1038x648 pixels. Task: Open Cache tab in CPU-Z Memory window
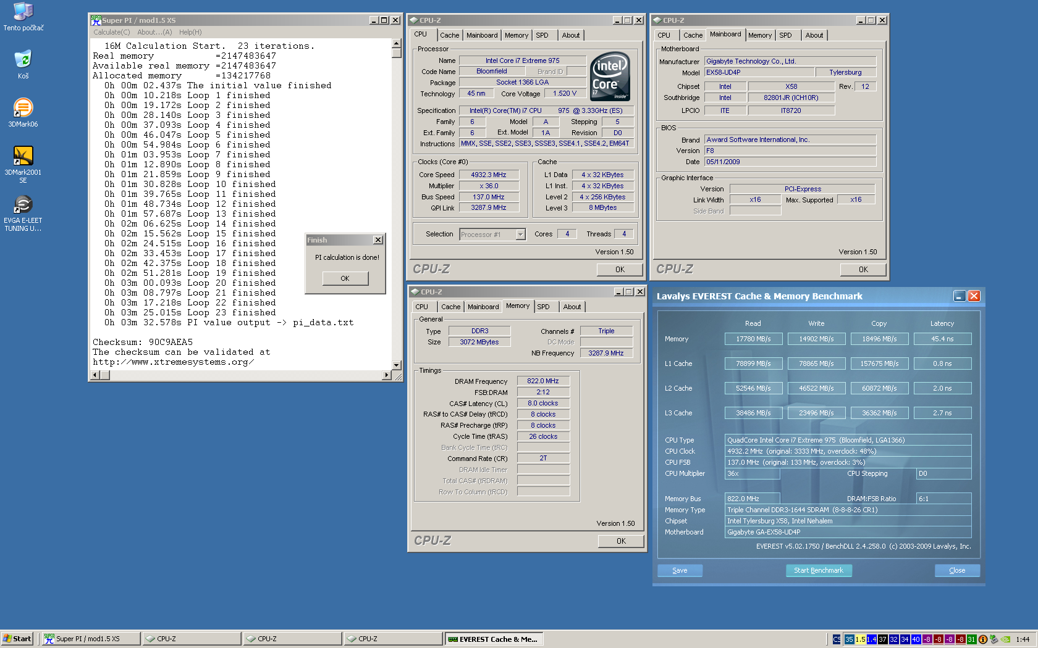pos(451,307)
